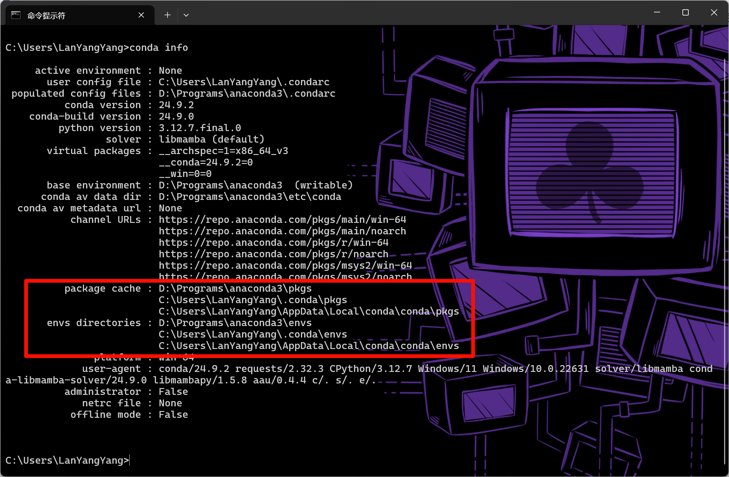Viewport: 729px width, 477px height.
Task: Open the pkgs/r/win-64 channel URL
Action: point(274,243)
